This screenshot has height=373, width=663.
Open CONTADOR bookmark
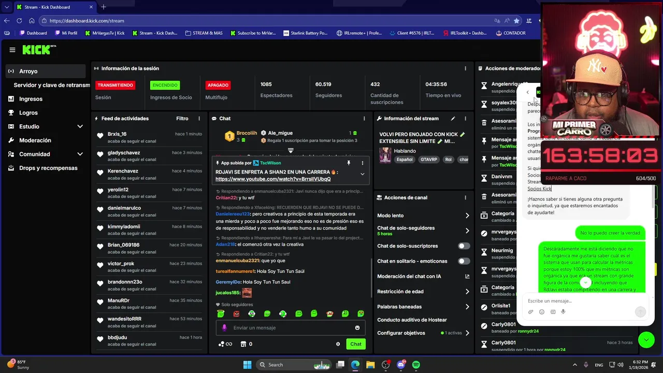[510, 33]
